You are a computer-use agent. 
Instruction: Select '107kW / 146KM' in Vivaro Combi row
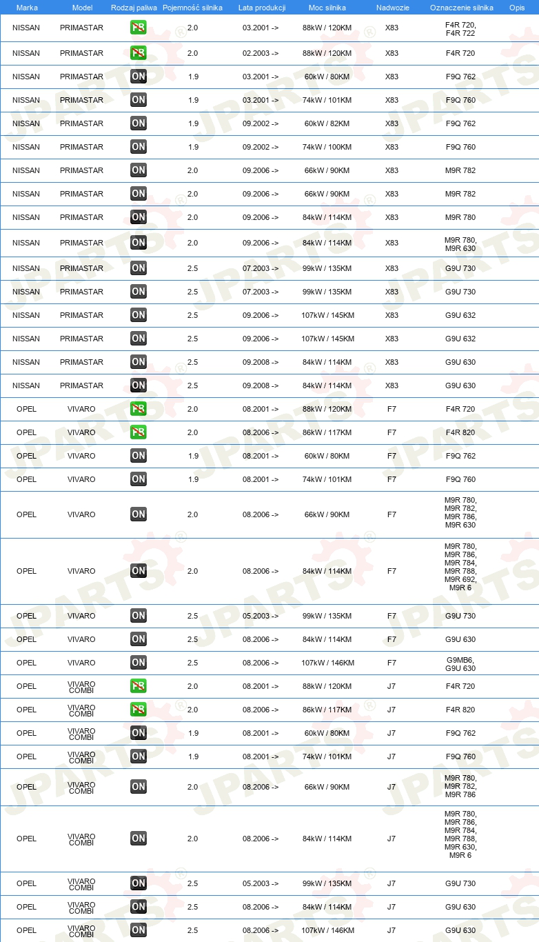(x=327, y=930)
